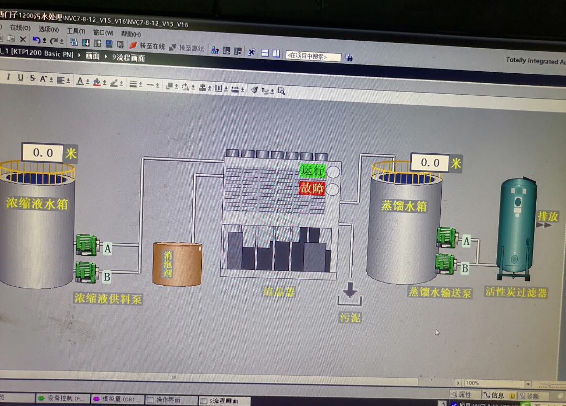
Task: Toggle strikethrough text formatting
Action: coord(32,78)
